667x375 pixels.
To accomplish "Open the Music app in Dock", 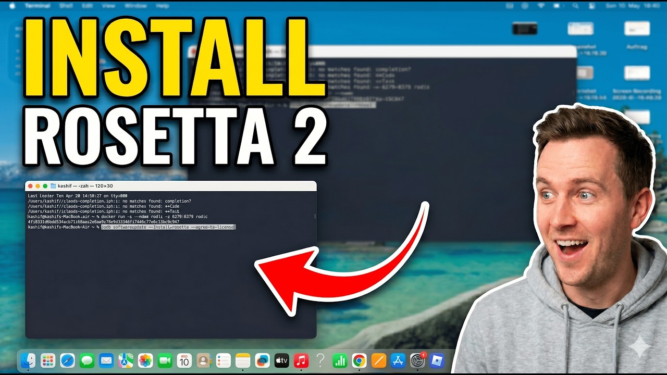I will point(301,360).
